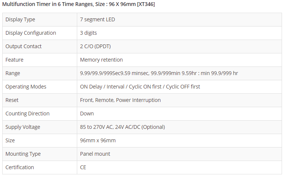
Task: Select the Output Contact label
Action: [24, 46]
